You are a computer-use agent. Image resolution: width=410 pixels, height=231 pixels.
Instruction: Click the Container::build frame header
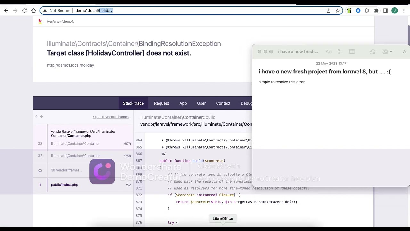(x=178, y=117)
